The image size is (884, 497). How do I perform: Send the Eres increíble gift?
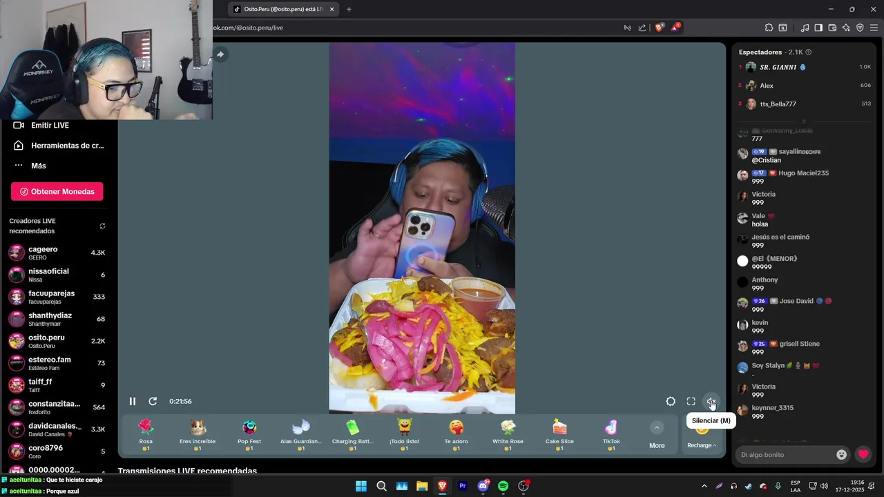click(x=198, y=436)
